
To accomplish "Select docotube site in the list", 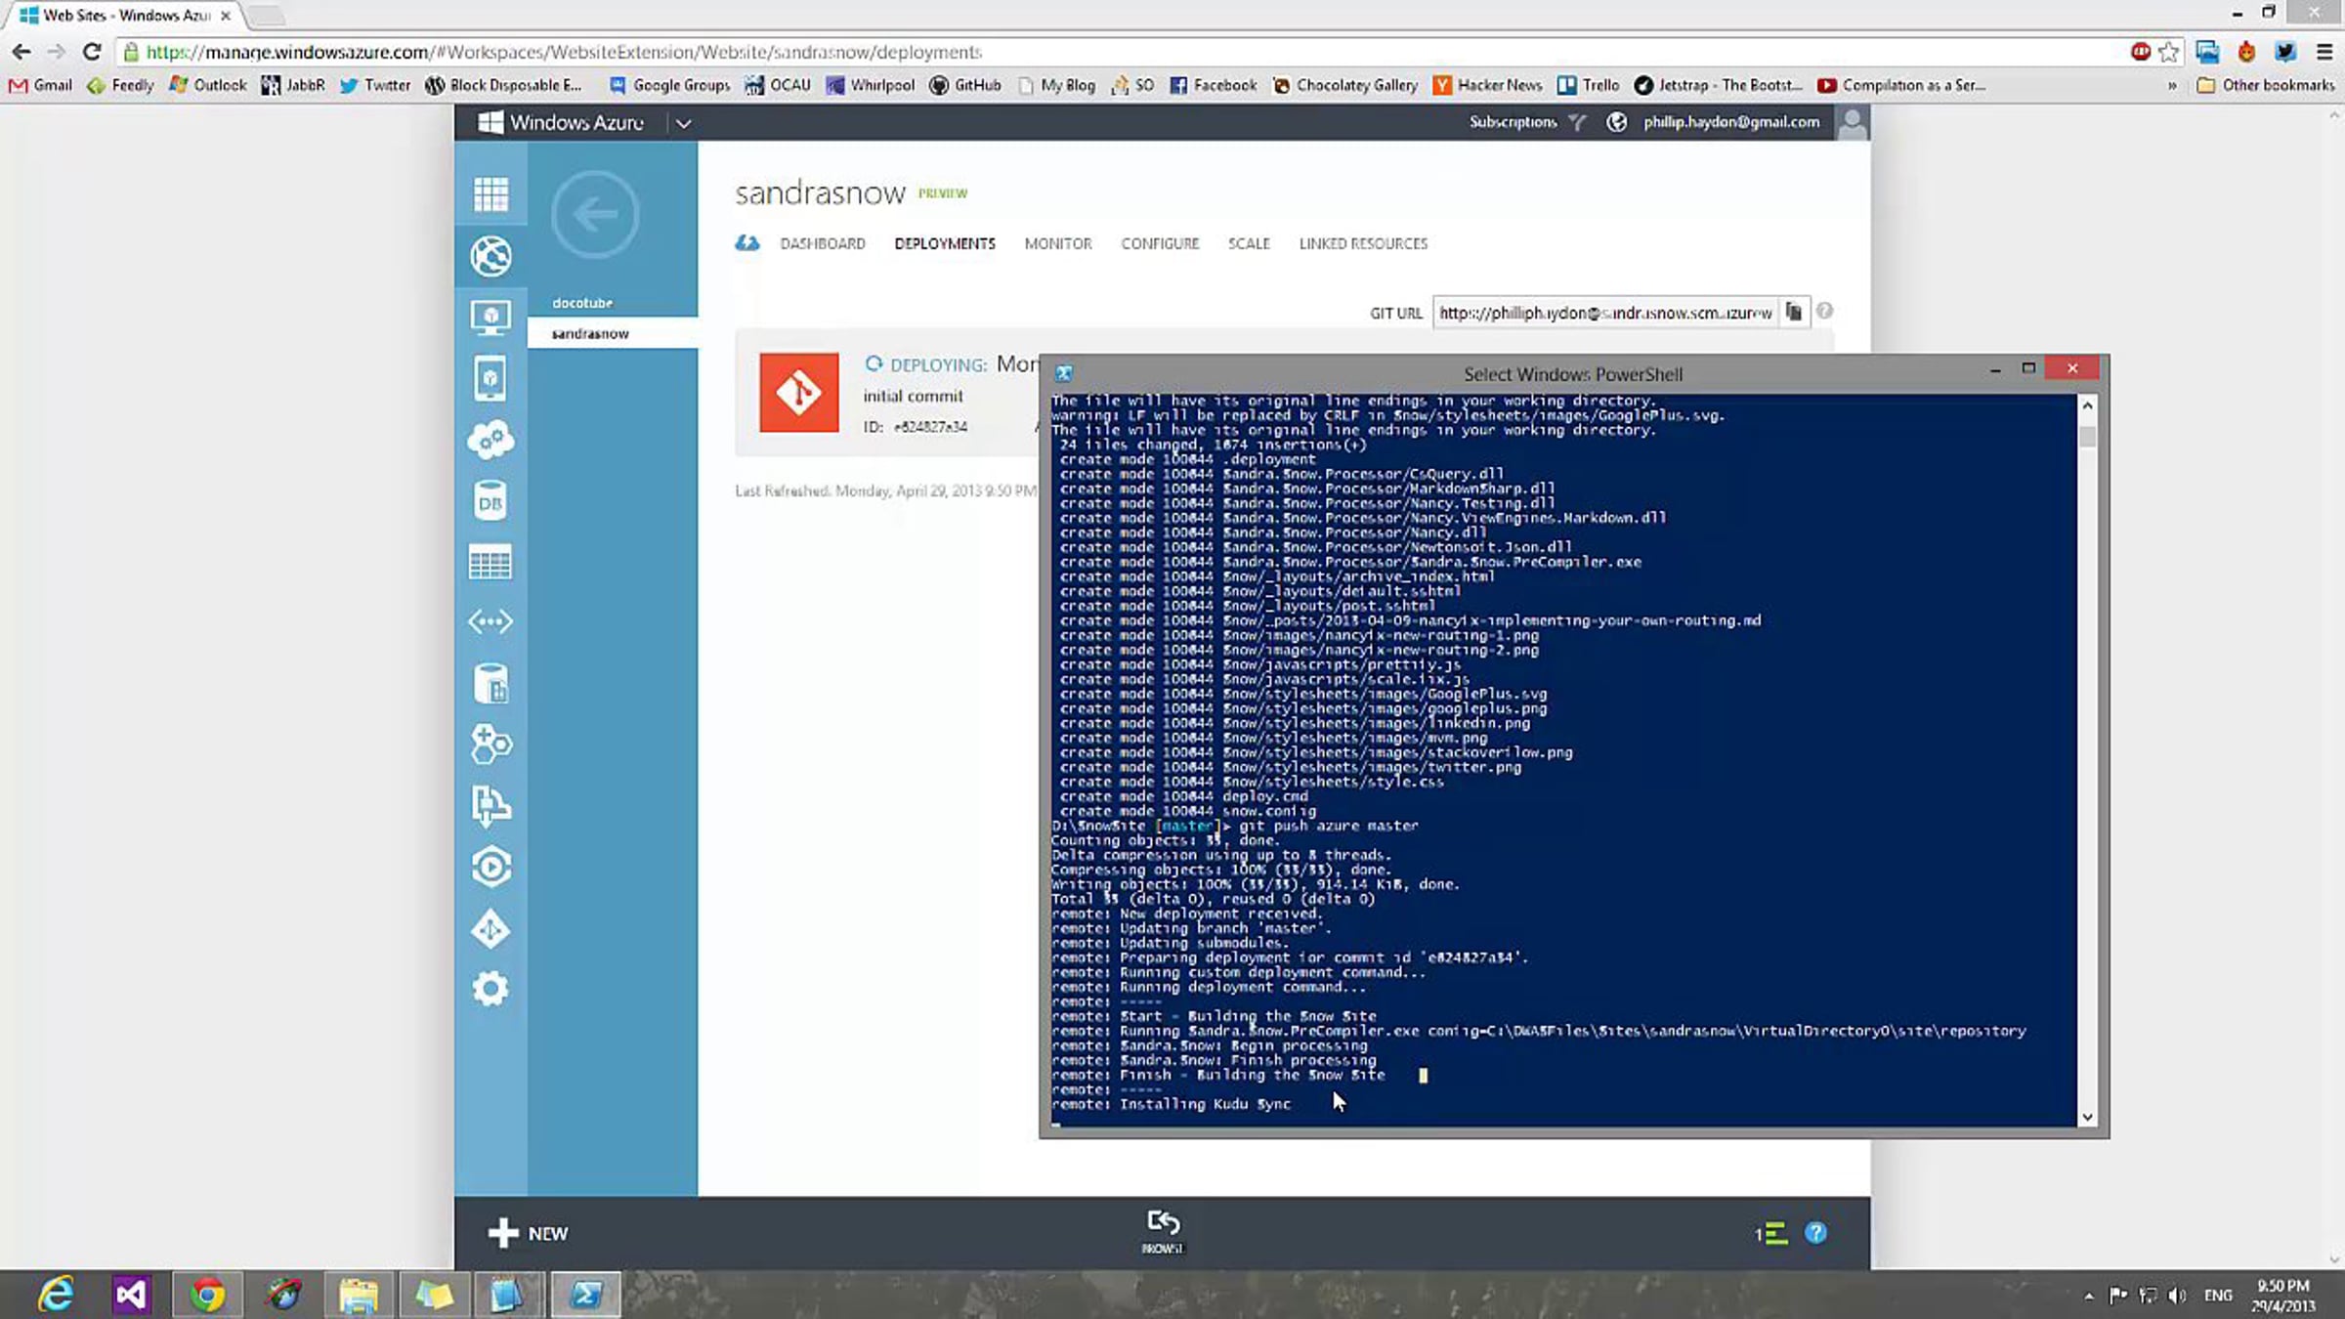I will click(x=613, y=303).
